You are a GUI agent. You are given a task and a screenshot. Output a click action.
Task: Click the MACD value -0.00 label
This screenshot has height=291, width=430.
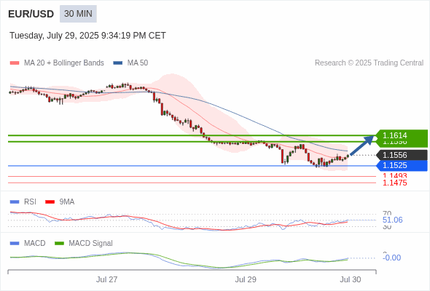pyautogui.click(x=391, y=258)
